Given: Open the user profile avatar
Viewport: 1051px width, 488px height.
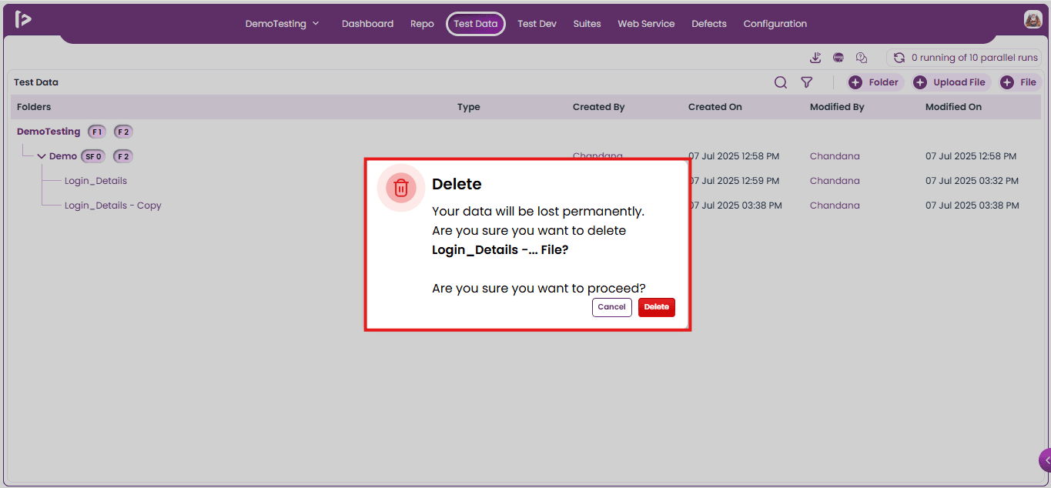Looking at the screenshot, I should pyautogui.click(x=1033, y=19).
